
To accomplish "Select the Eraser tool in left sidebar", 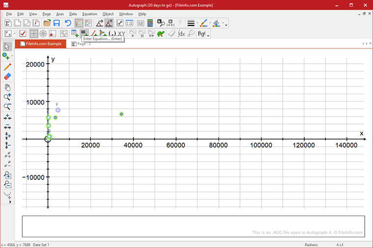I will point(7,76).
